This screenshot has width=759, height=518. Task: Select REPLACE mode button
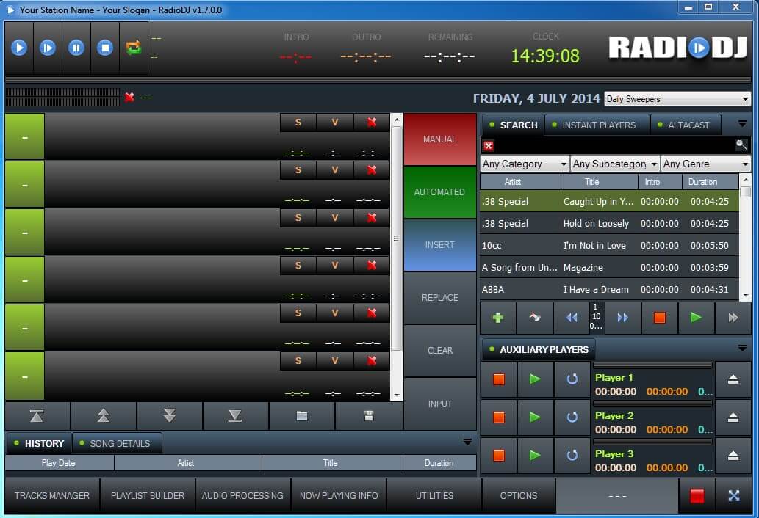(x=439, y=298)
